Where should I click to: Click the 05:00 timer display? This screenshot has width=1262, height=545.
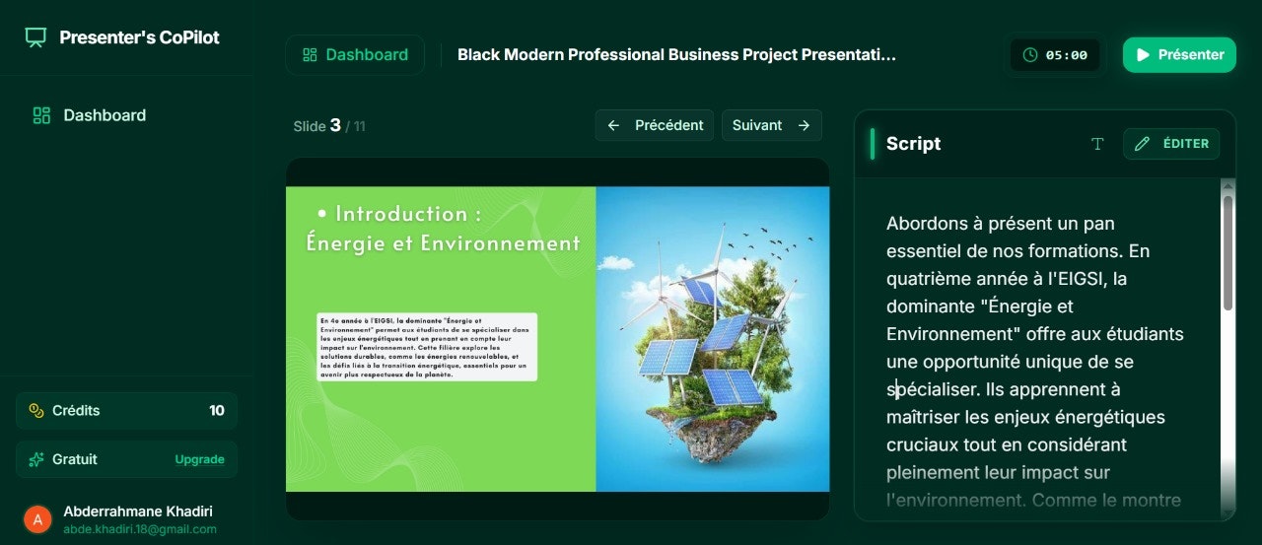click(1054, 55)
